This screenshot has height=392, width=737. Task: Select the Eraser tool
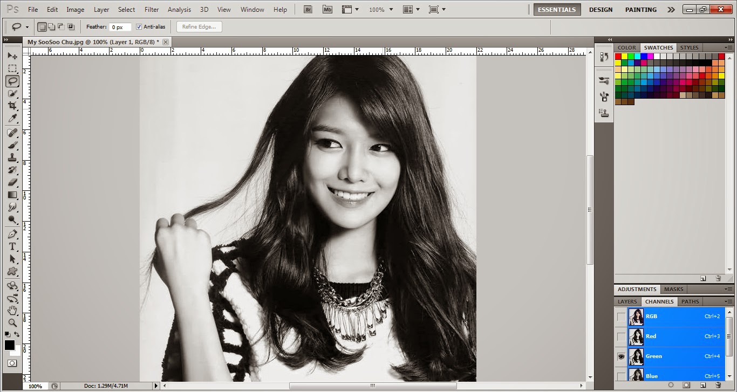click(x=12, y=182)
